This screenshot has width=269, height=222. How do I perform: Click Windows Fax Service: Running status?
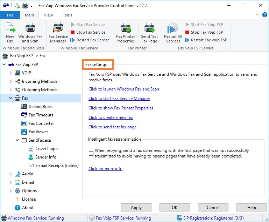point(36,218)
